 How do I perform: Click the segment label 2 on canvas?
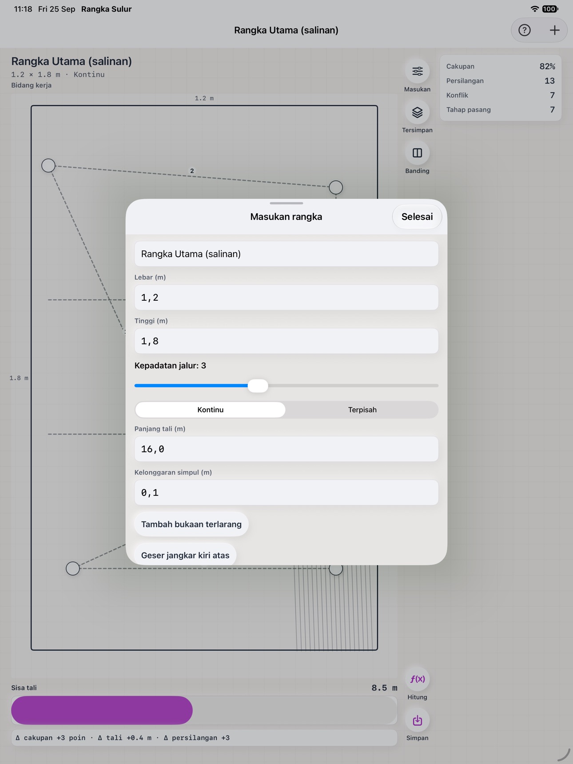pyautogui.click(x=192, y=171)
